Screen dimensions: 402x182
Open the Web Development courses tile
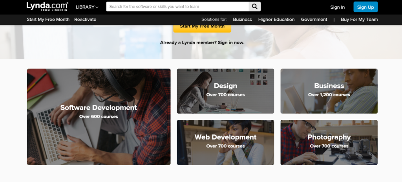(225, 142)
